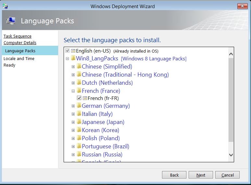
Task: Expand the Japanese (Japan) node
Action: (x=73, y=122)
